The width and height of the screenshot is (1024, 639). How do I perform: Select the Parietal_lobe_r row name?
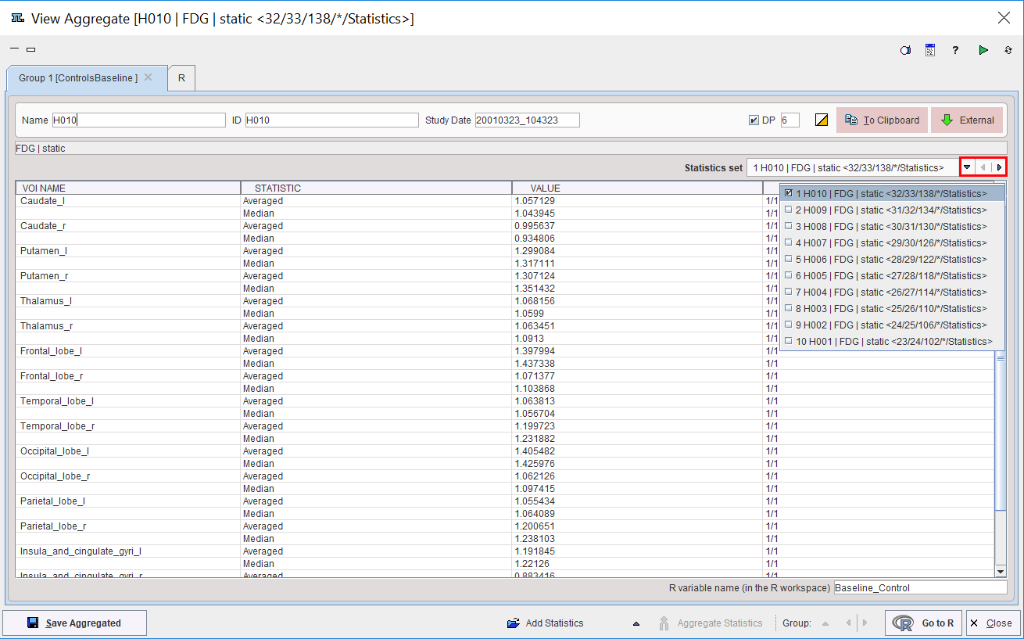pyautogui.click(x=128, y=526)
